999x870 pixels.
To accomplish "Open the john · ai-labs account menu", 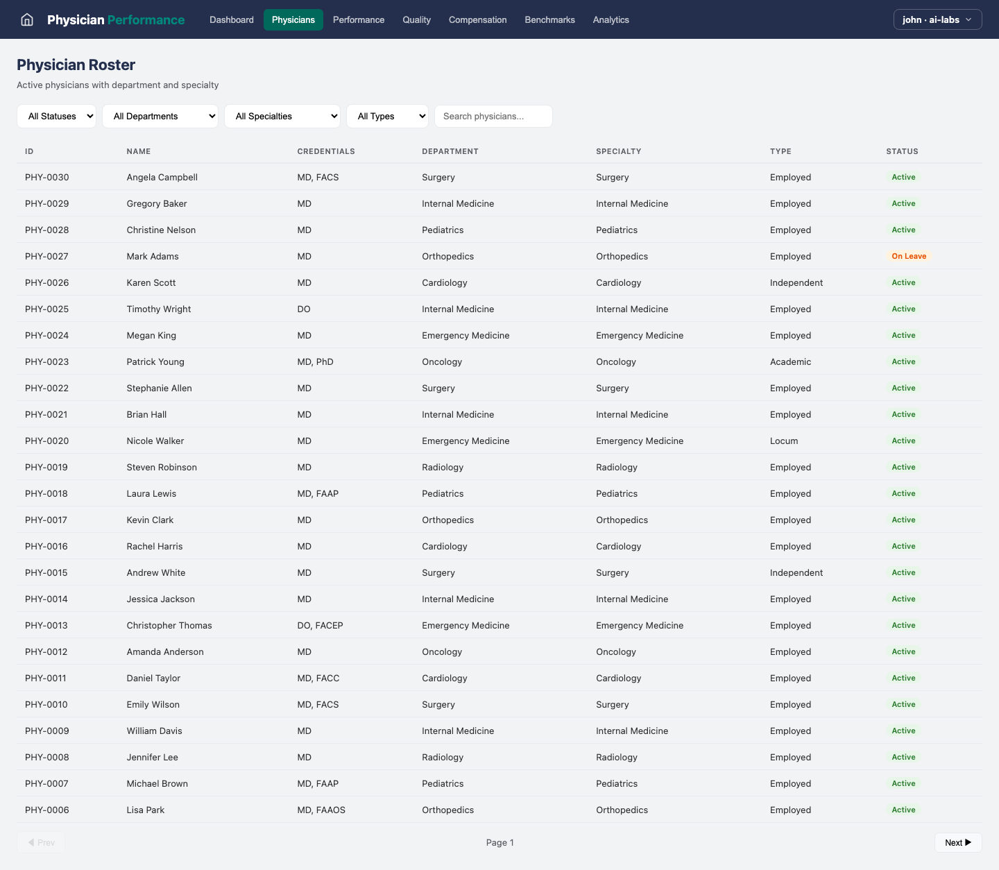I will point(937,19).
